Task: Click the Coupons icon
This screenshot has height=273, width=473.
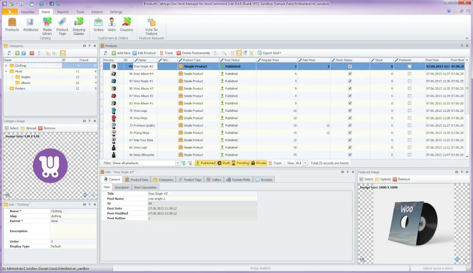Action: point(126,25)
